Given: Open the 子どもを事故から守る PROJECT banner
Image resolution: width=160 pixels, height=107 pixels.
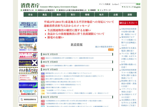Looking at the screenshot, I should [28, 70].
